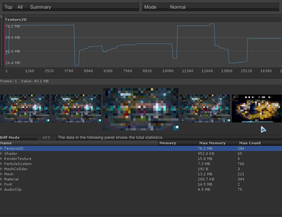Click the Memory column header

click(x=168, y=143)
